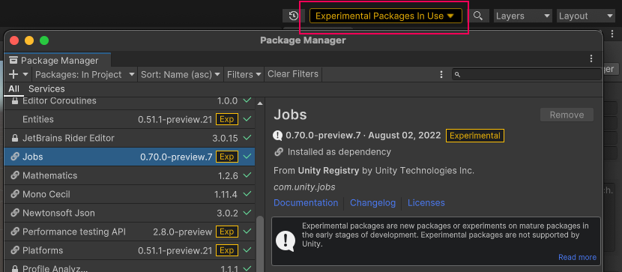
Task: Click the Experimental label in Jobs details
Action: click(x=475, y=136)
